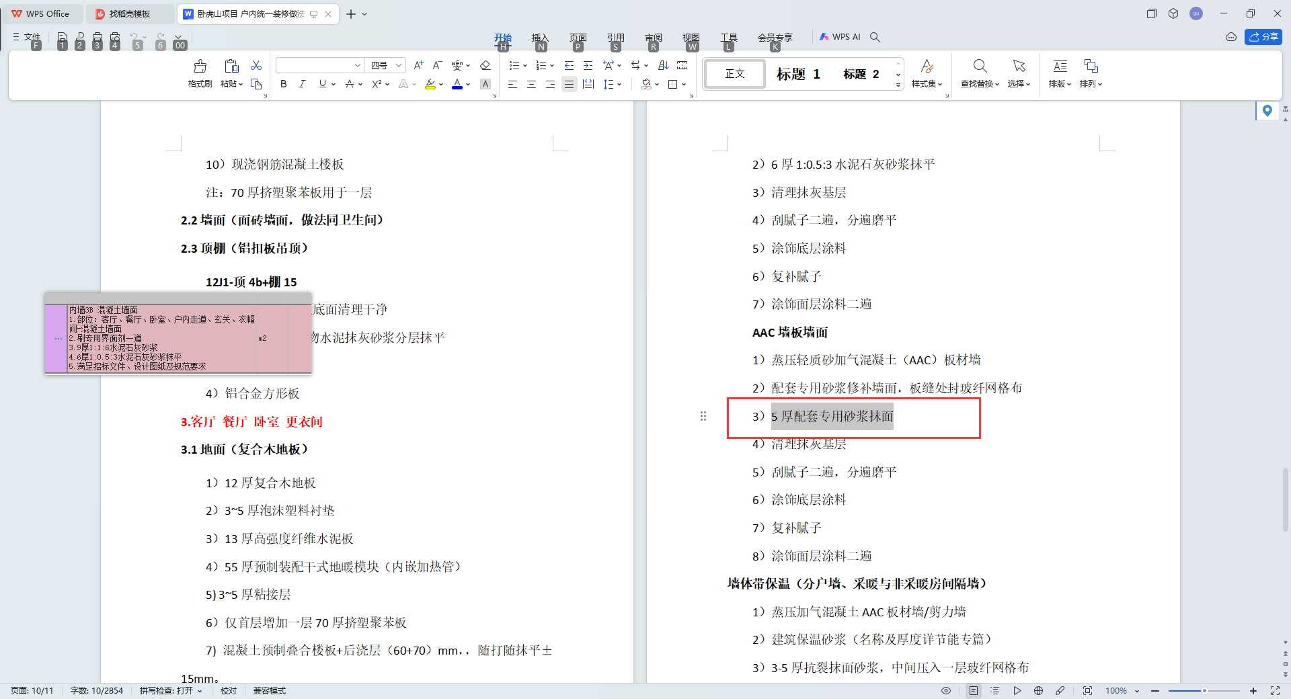Toggle italic formatting
This screenshot has width=1291, height=699.
[x=303, y=84]
